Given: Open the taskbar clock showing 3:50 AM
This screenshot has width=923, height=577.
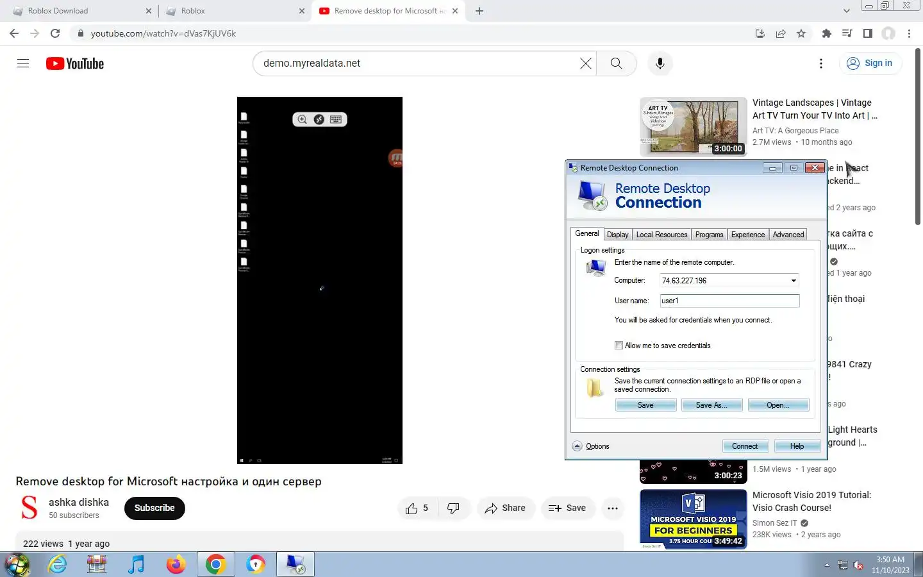Looking at the screenshot, I should pos(890,565).
